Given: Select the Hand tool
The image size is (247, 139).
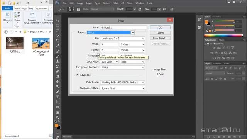Looking at the screenshot, I should click(58, 112).
